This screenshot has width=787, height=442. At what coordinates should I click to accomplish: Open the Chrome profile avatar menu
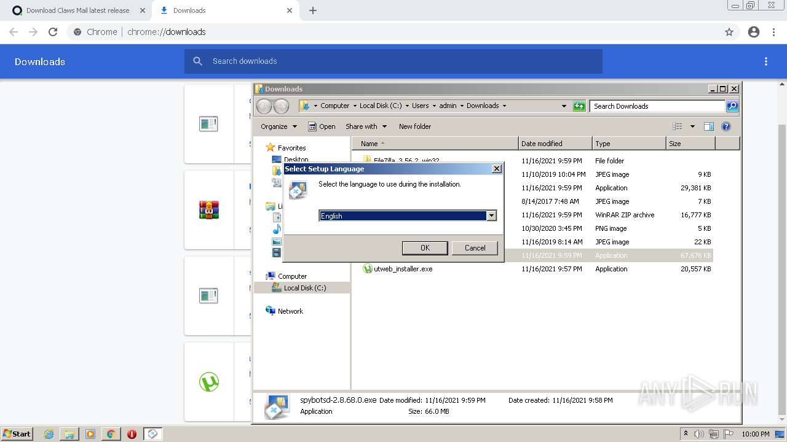coord(754,32)
